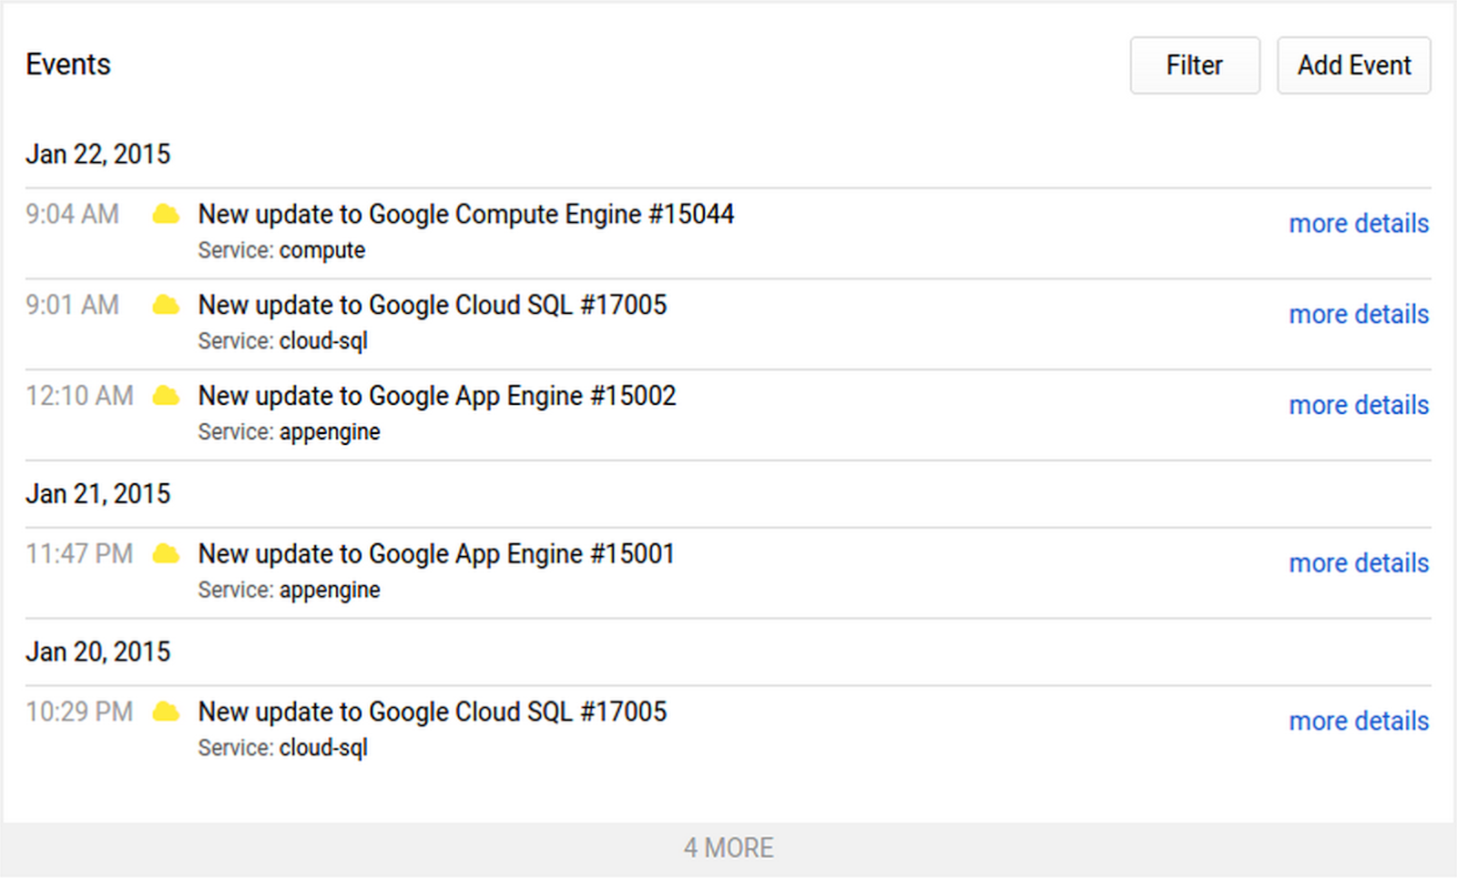Click the 9:04 AM timestamp of the Compute Engine event
This screenshot has width=1457, height=879.
[72, 215]
